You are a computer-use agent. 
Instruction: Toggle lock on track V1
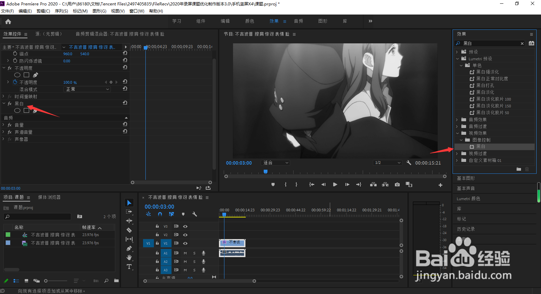point(157,243)
